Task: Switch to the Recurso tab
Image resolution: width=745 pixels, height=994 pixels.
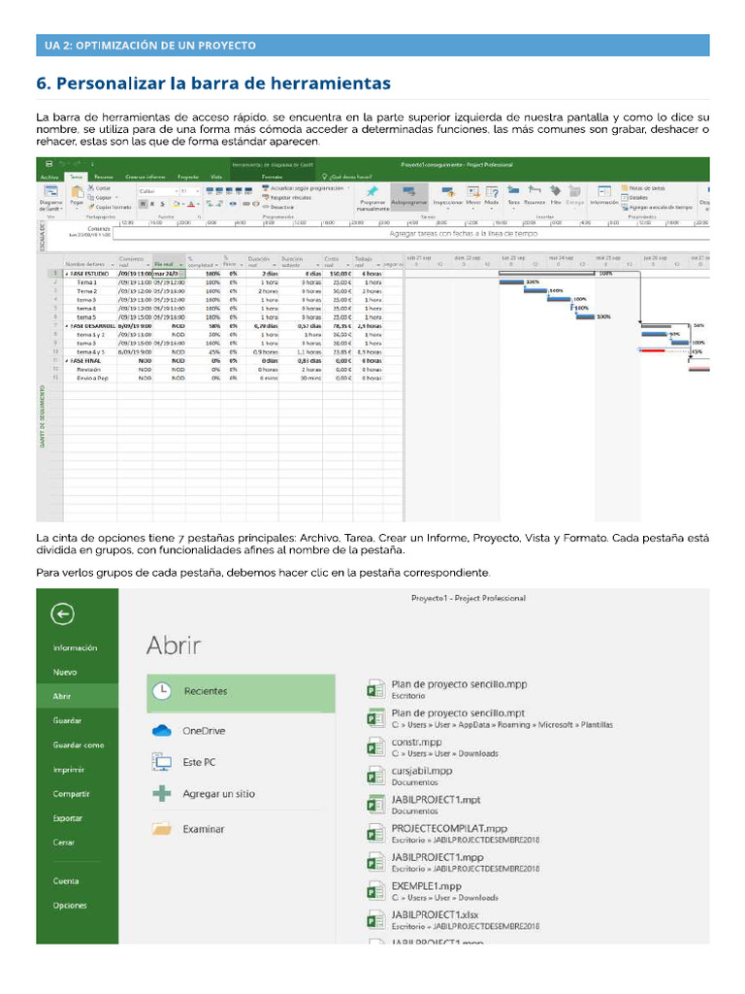Action: pyautogui.click(x=104, y=177)
